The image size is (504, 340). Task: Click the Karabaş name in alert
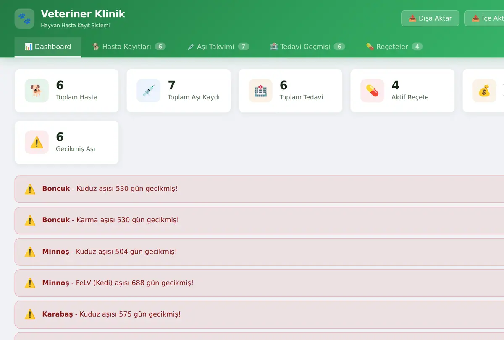click(x=58, y=314)
